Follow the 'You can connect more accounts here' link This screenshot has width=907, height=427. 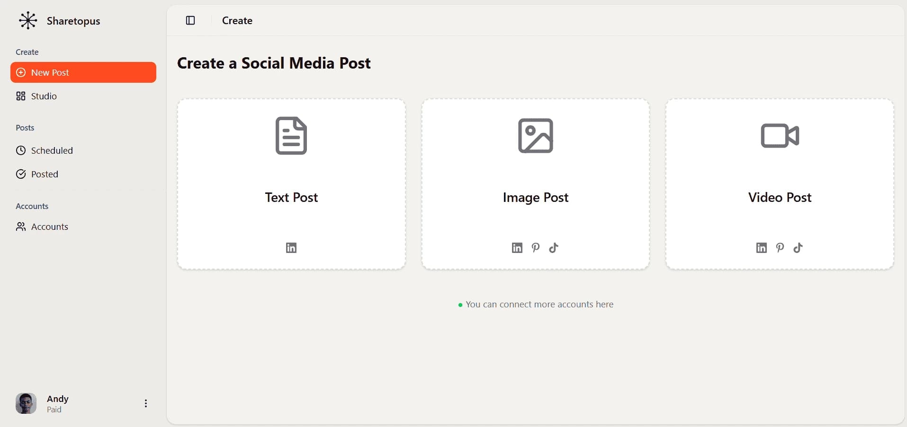[539, 305]
